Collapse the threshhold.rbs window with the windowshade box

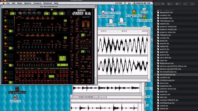pos(96,6)
